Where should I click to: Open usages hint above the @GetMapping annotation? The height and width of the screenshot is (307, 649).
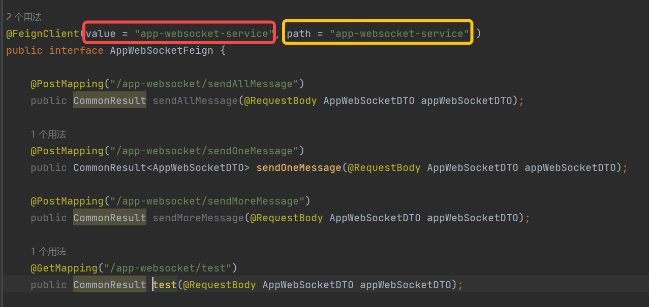click(x=48, y=252)
